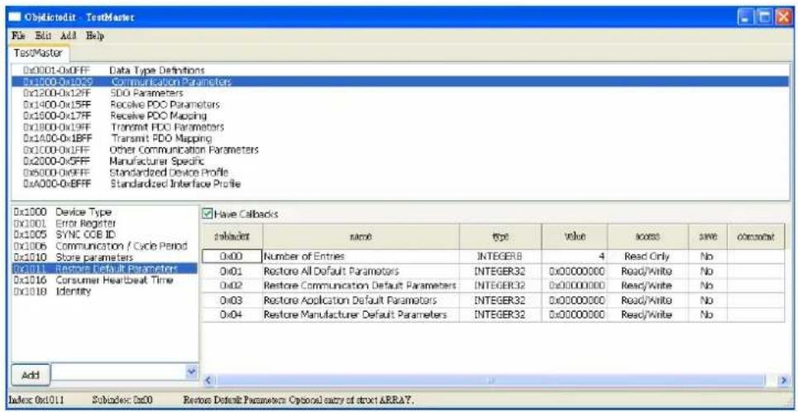Open the Add menu
The width and height of the screenshot is (798, 412).
68,36
